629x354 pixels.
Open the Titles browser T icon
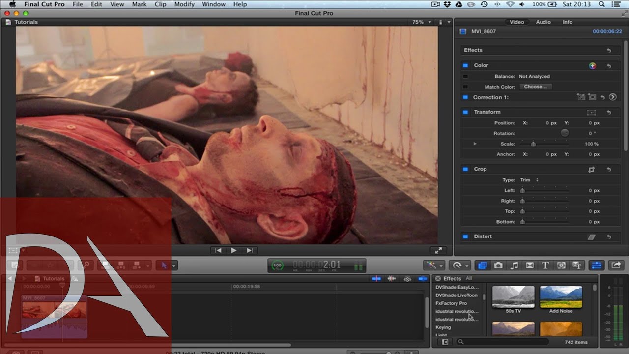(545, 265)
